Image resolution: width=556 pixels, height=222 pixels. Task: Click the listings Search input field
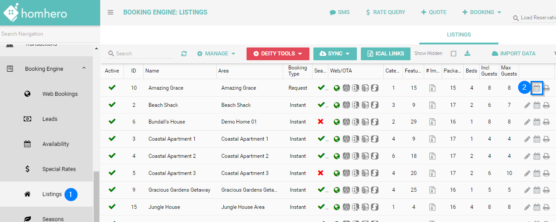click(143, 54)
